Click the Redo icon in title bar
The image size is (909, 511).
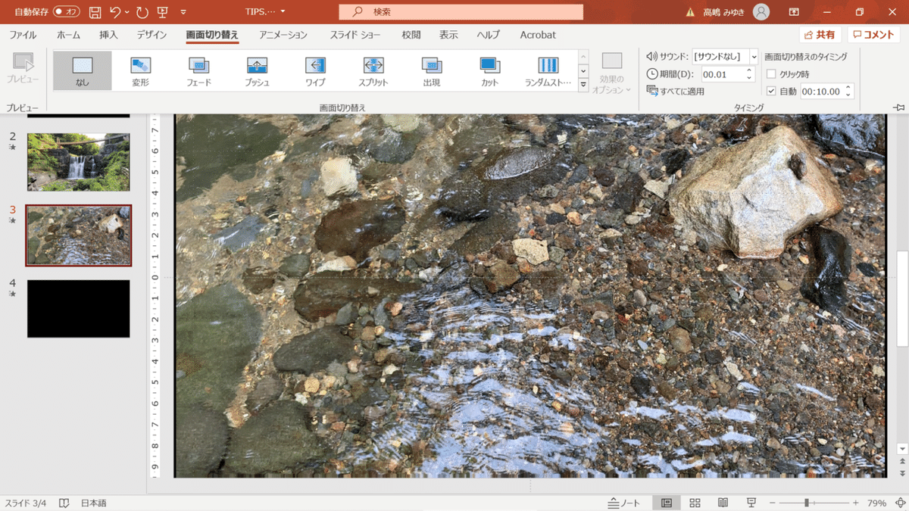point(142,12)
